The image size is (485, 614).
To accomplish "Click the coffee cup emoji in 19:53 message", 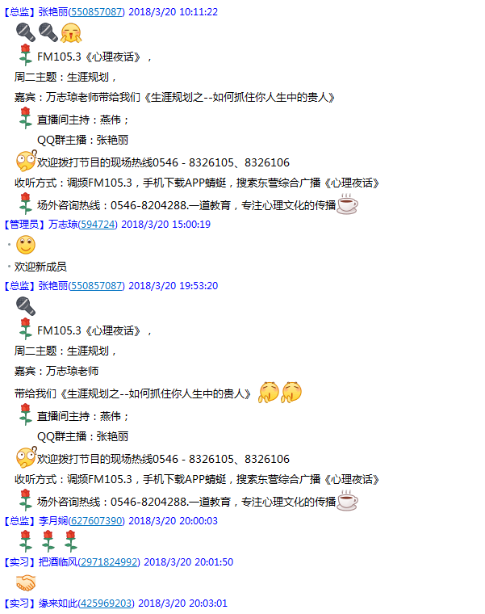I will (x=347, y=500).
